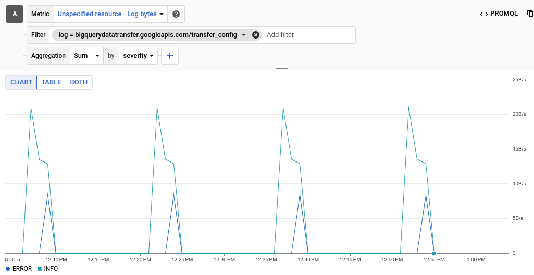Click the help question mark icon

[176, 14]
